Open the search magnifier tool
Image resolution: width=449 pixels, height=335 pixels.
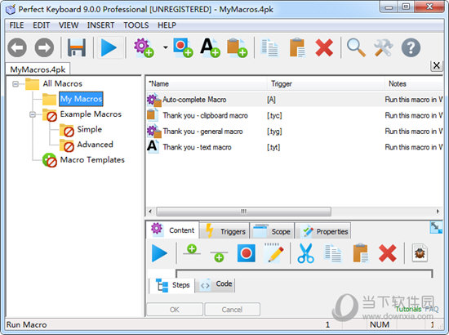click(x=356, y=48)
